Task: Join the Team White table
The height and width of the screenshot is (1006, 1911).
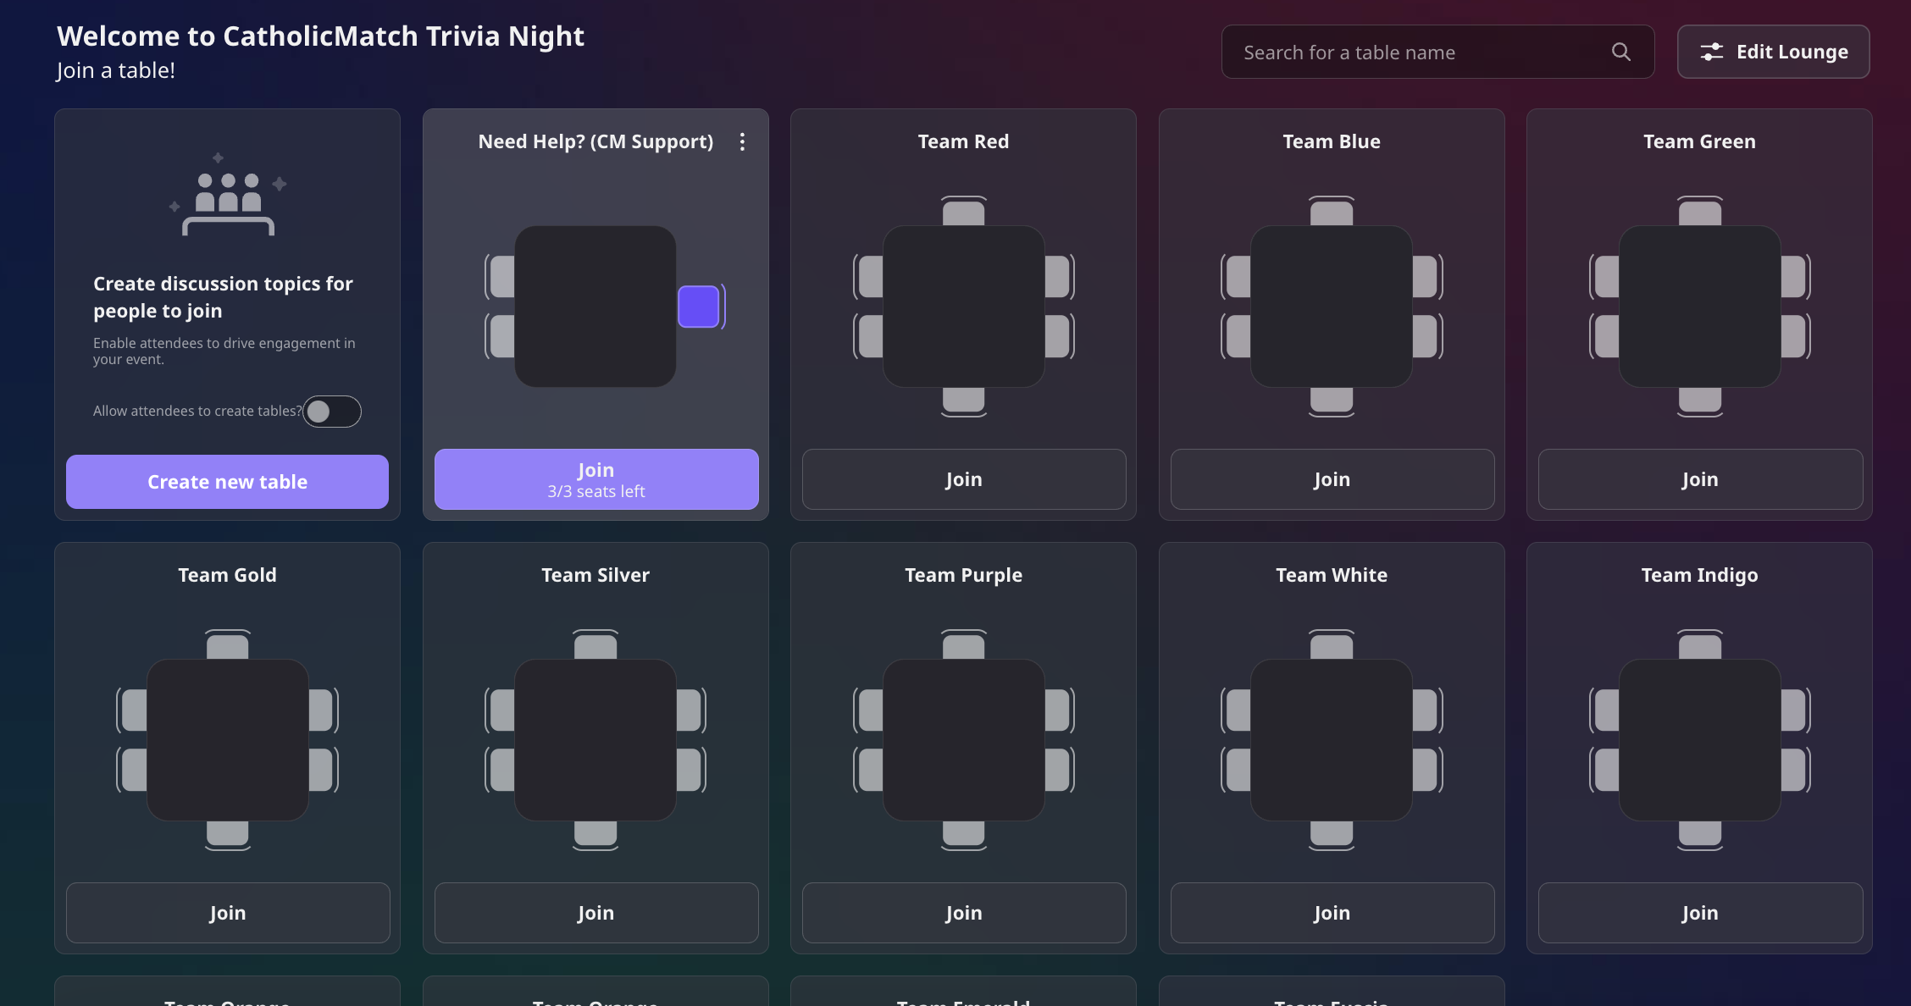Action: 1331,913
